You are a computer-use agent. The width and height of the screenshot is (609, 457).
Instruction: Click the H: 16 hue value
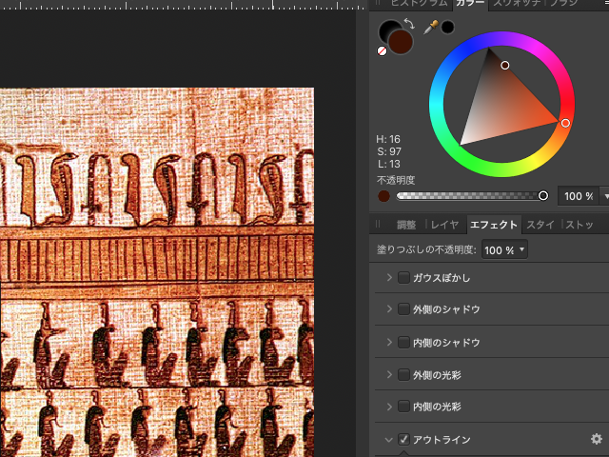pos(388,139)
